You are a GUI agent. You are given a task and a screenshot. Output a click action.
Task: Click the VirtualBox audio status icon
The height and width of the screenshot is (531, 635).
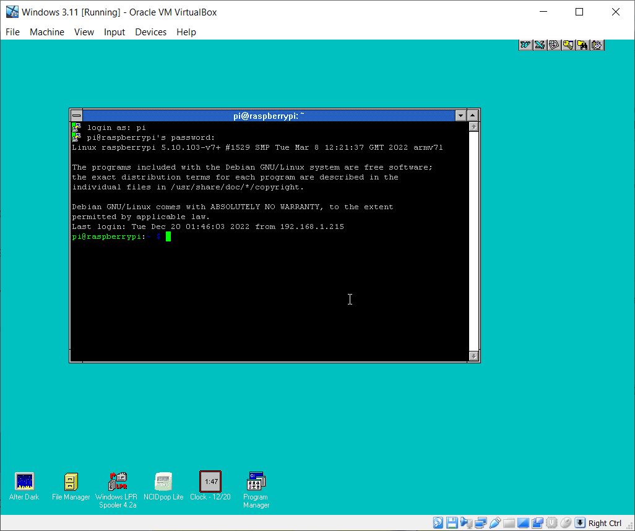tap(466, 522)
